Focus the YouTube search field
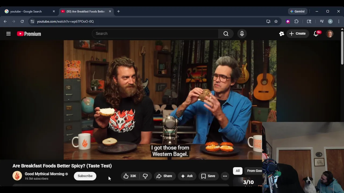This screenshot has width=344, height=193. 155,34
